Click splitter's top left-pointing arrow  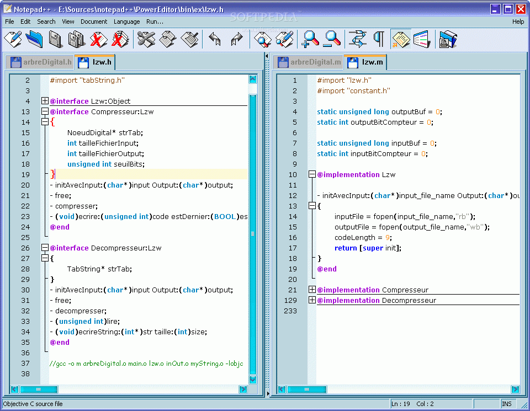267,56
